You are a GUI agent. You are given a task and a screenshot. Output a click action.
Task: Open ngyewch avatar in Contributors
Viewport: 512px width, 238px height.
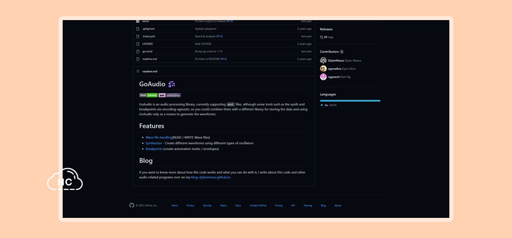click(x=323, y=77)
